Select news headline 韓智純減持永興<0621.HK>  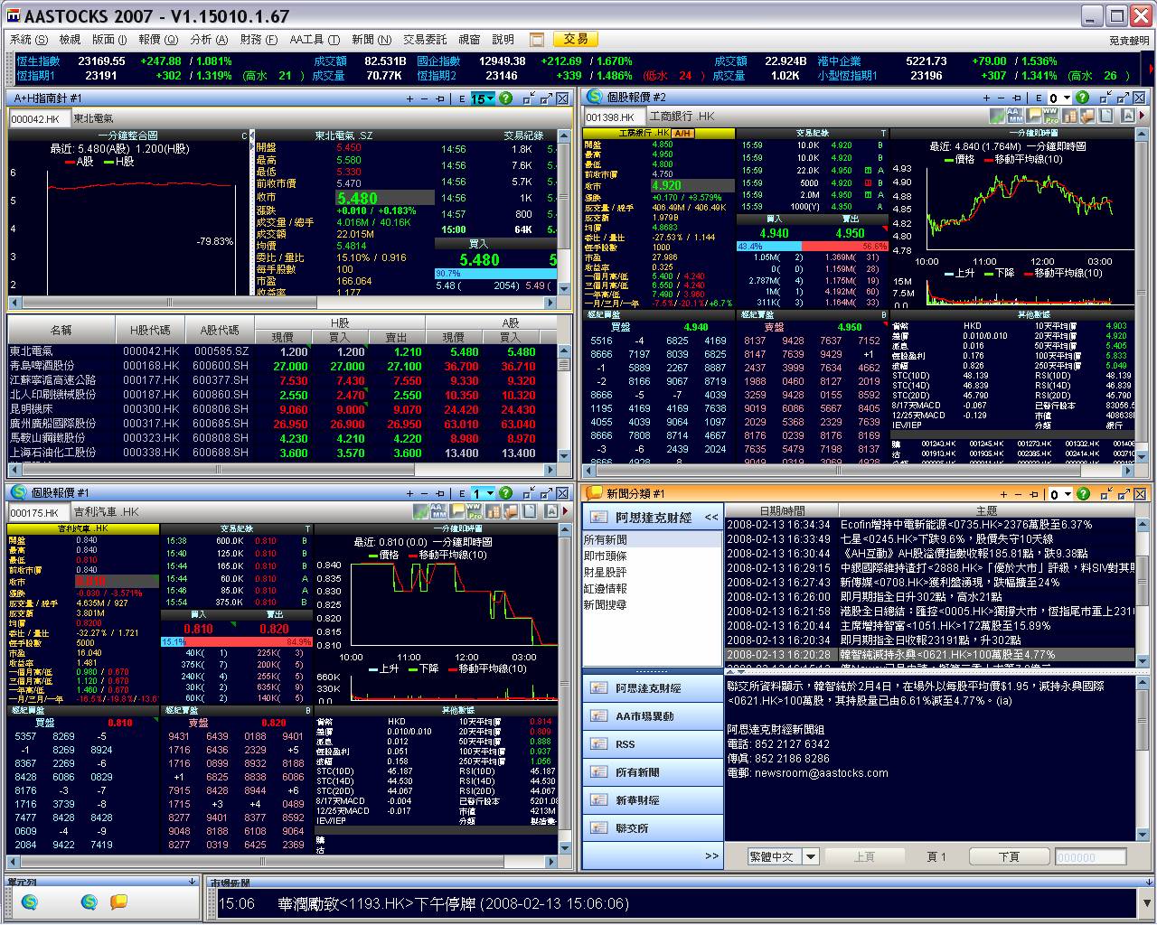930,655
